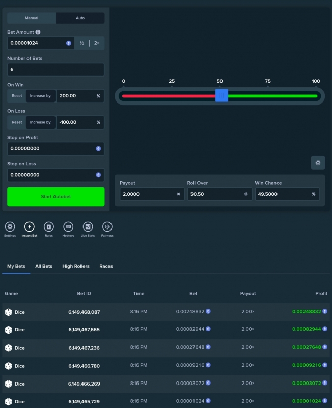
Task: Click Bet ID 6,149,466,269
Action: point(84,384)
